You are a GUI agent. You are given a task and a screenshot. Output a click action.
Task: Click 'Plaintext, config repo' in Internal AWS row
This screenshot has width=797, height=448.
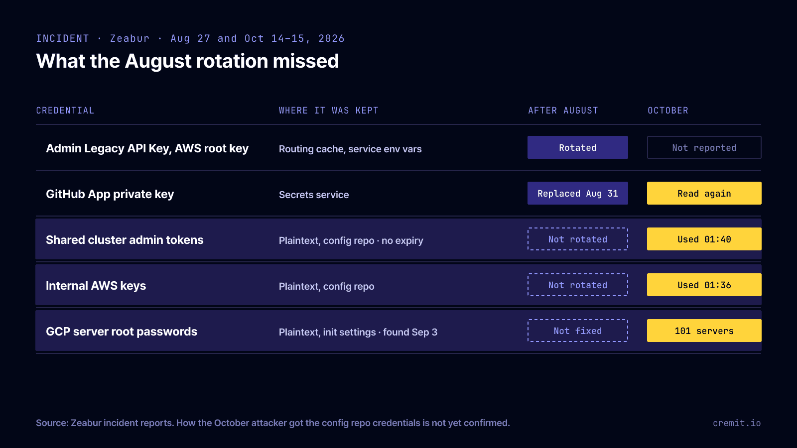point(327,286)
